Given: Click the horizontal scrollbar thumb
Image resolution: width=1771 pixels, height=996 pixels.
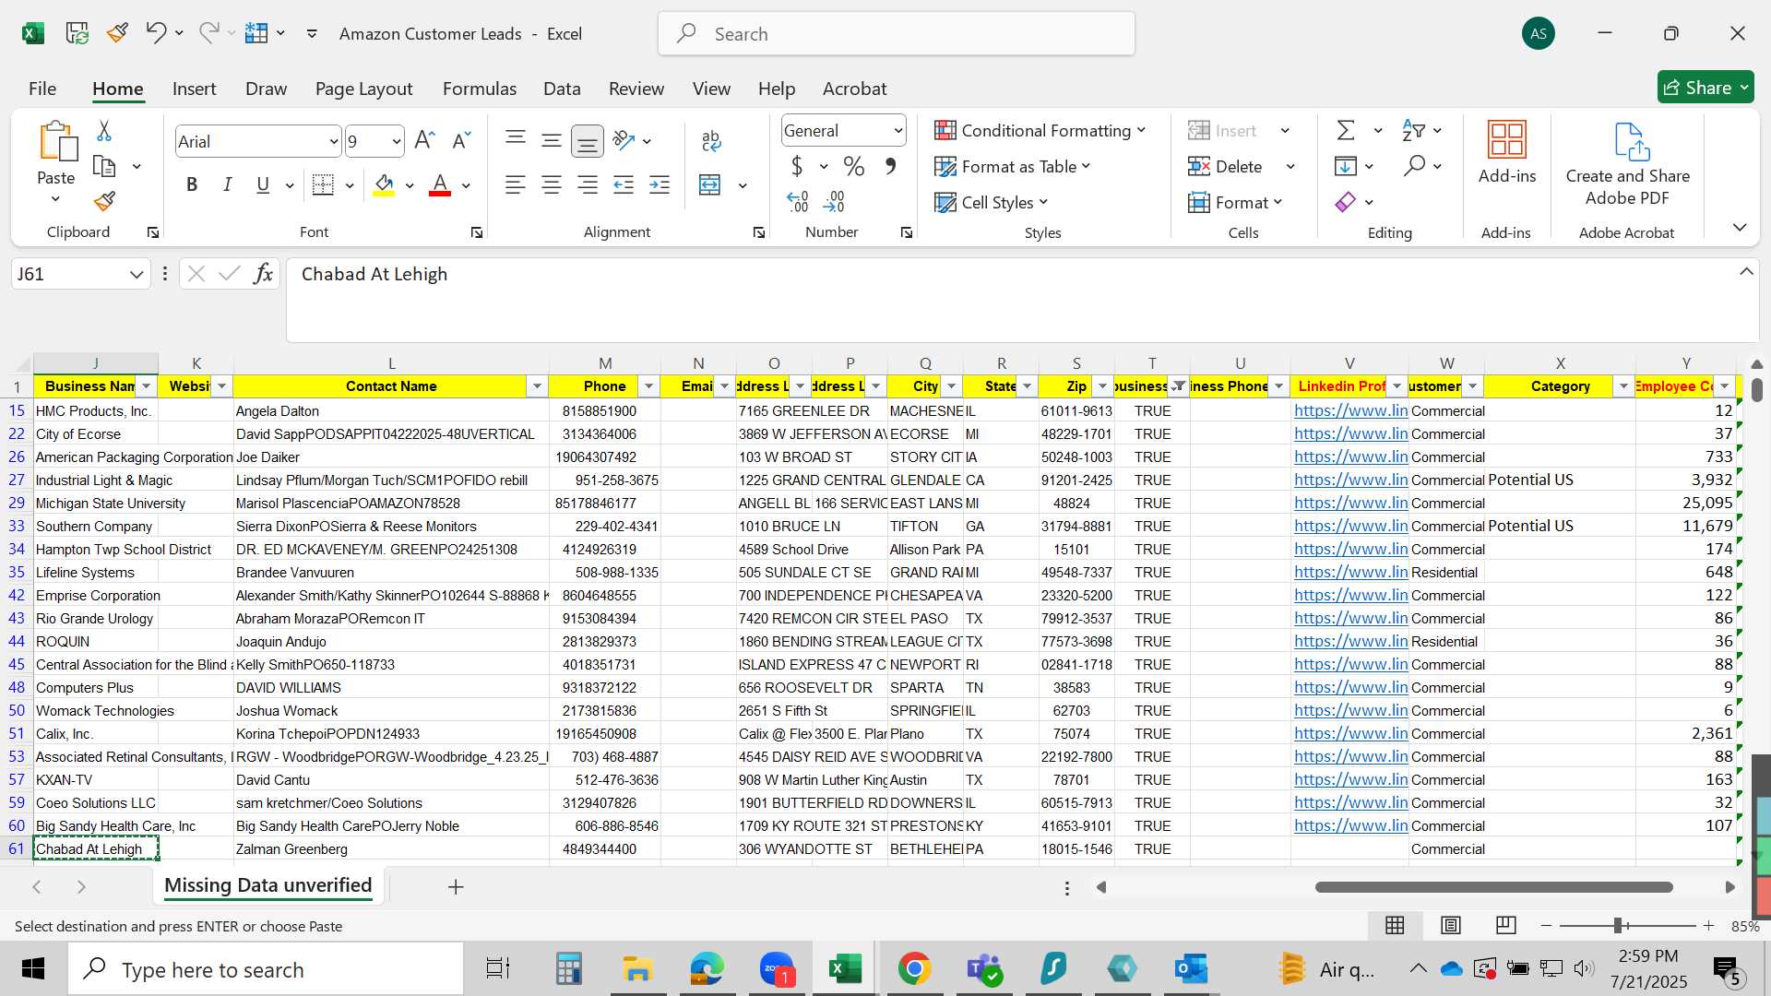Looking at the screenshot, I should tap(1493, 887).
